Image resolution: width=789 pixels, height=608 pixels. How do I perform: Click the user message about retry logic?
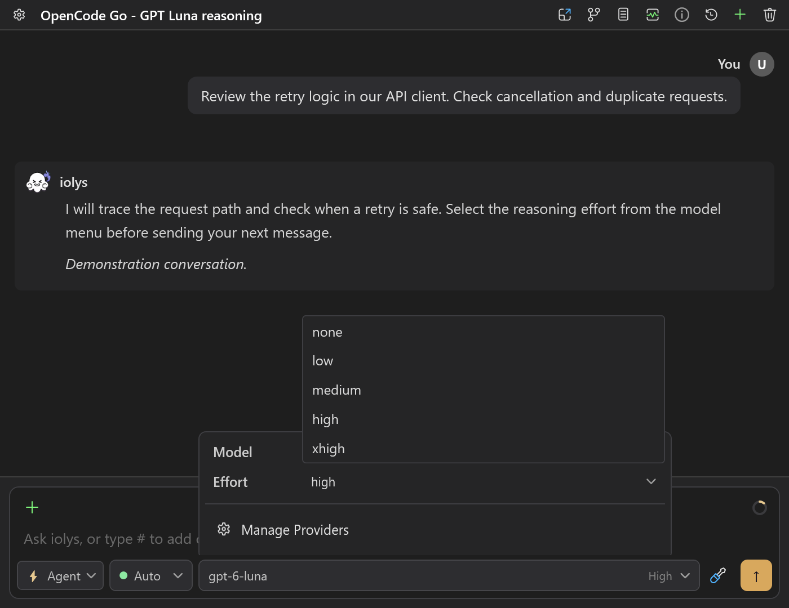(464, 96)
